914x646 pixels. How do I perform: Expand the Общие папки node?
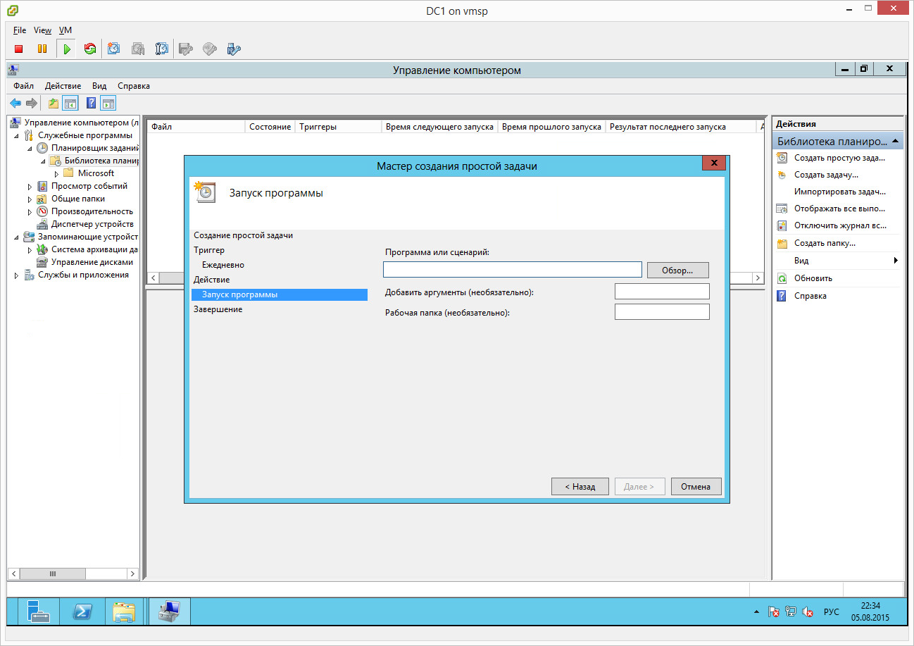[30, 199]
